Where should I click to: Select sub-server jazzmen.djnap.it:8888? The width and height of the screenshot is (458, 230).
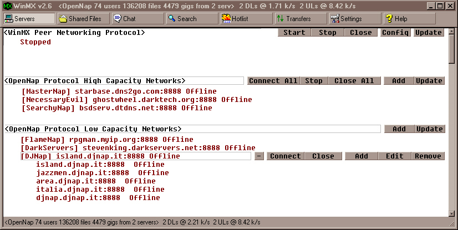coord(103,173)
